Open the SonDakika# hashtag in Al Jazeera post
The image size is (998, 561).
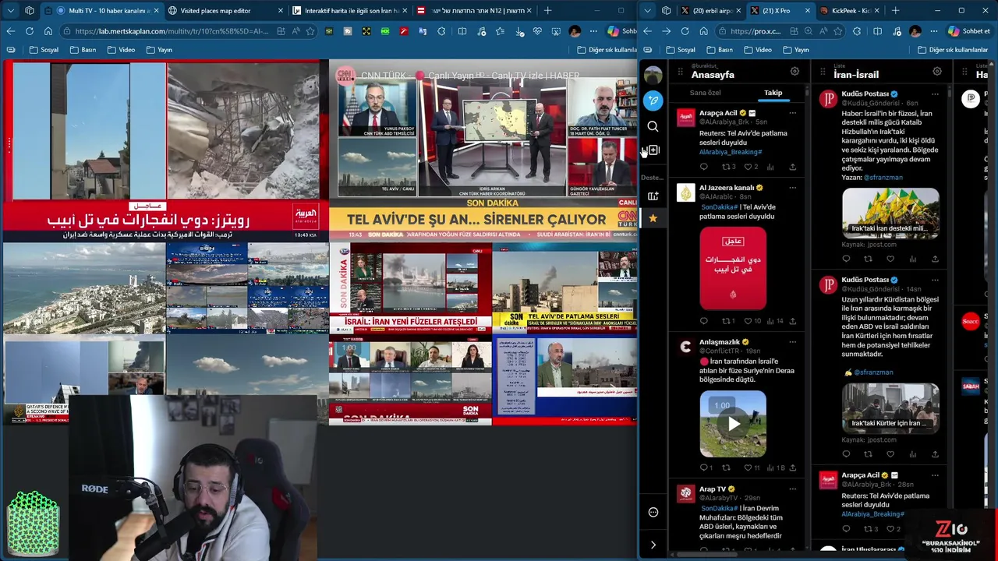pos(719,207)
